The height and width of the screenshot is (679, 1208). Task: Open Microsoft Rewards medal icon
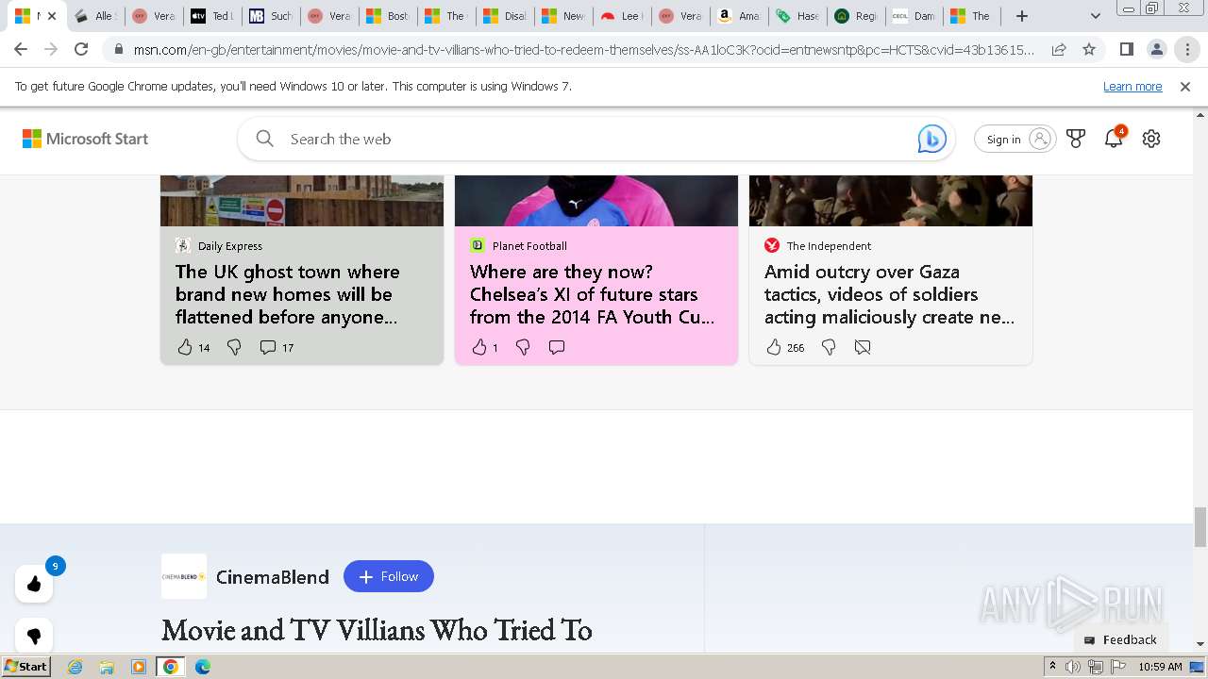point(1076,139)
